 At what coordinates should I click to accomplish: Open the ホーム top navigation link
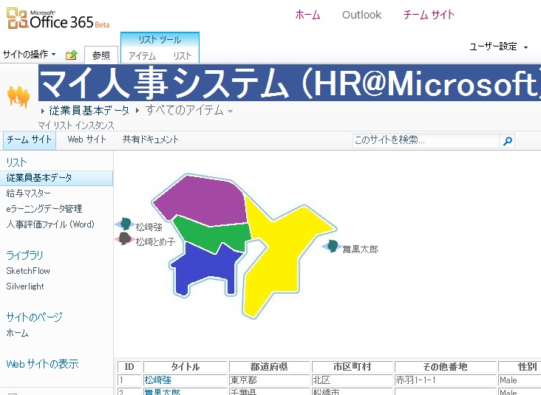pyautogui.click(x=307, y=15)
